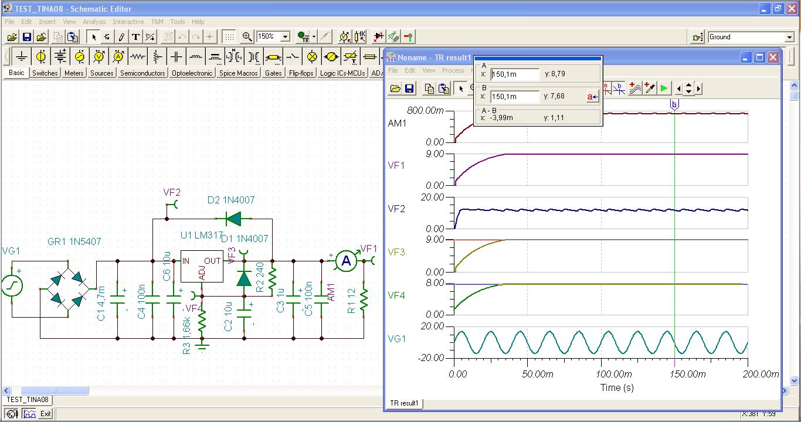Click the green play button in the diagram toolbar

664,89
